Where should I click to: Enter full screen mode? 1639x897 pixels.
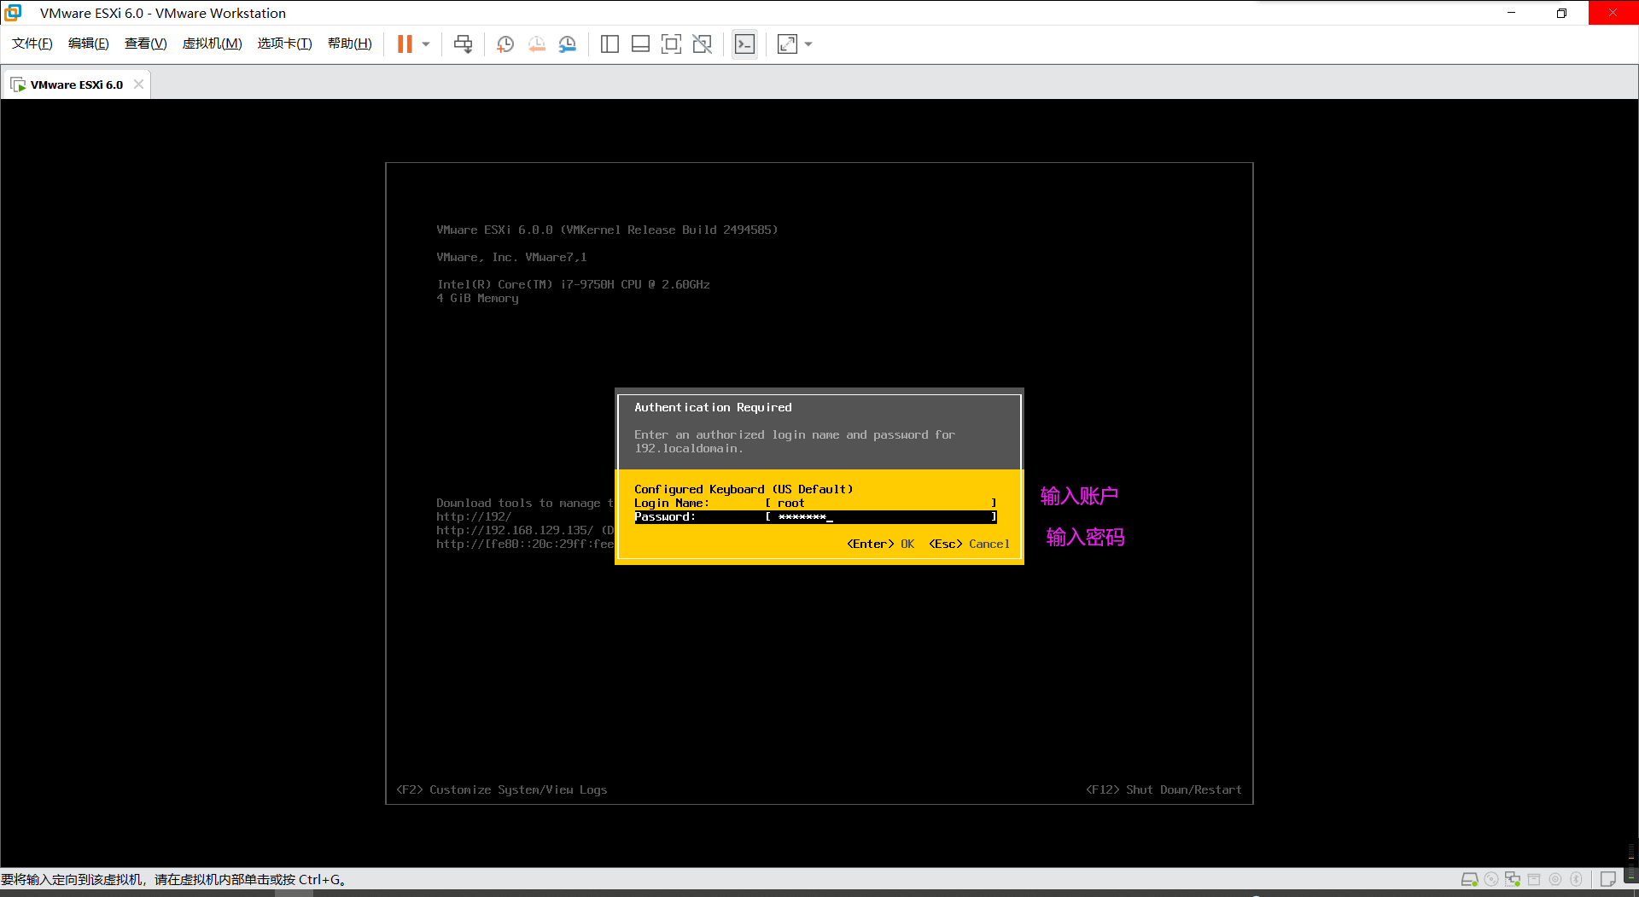[671, 44]
